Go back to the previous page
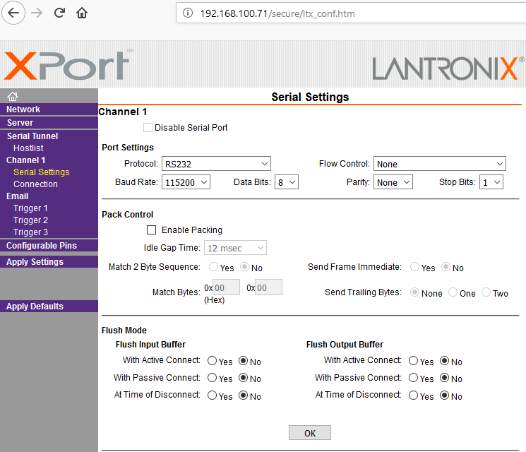 click(x=13, y=13)
